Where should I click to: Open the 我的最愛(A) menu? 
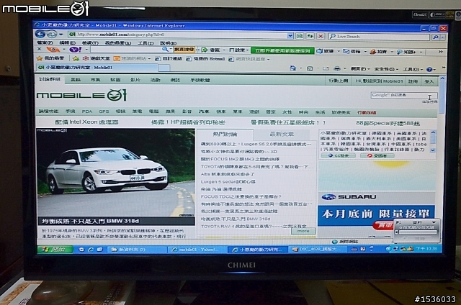click(118, 43)
